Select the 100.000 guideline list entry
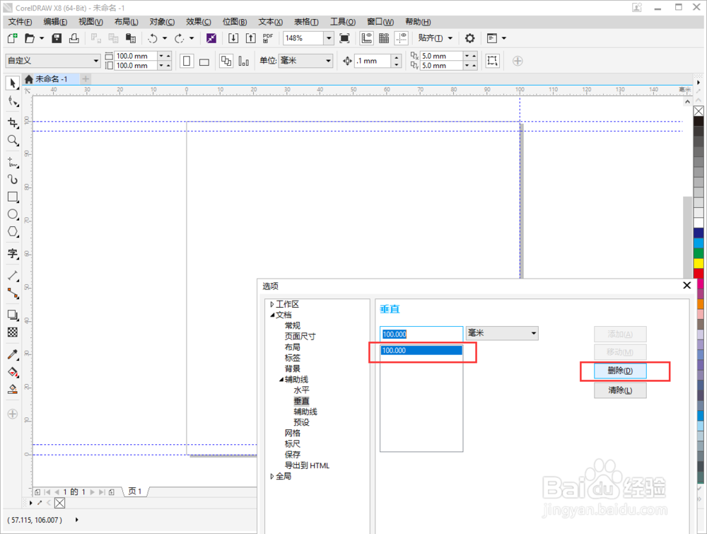Screen dimensions: 707x534 [421, 350]
